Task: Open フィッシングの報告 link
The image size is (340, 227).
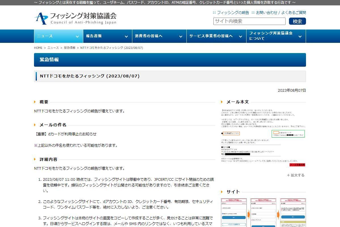Action: (233, 12)
